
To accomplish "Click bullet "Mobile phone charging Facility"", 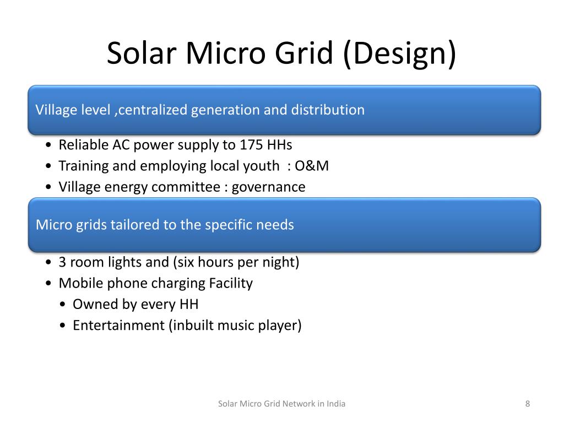I will click(155, 284).
